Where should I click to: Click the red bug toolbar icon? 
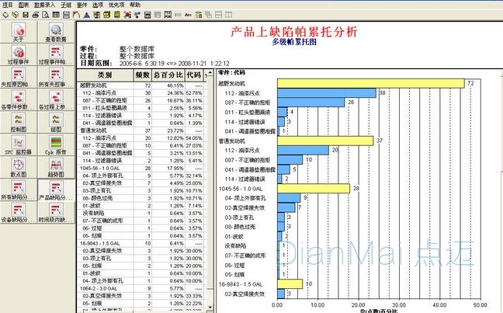pyautogui.click(x=127, y=15)
